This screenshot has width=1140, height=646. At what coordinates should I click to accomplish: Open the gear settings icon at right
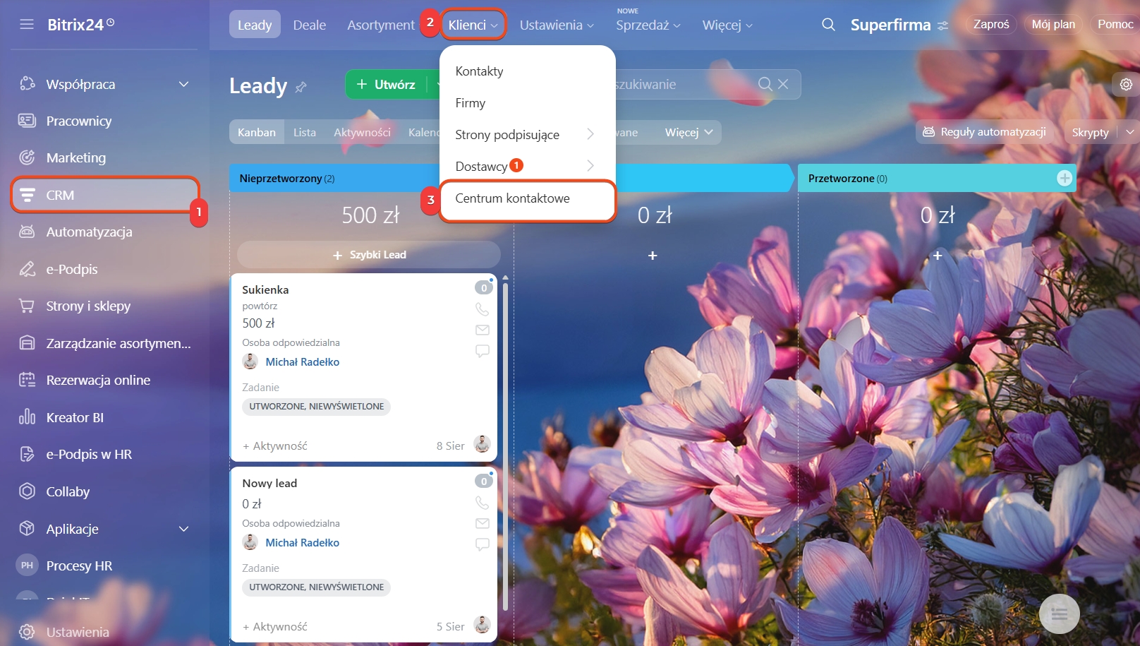pos(1126,84)
